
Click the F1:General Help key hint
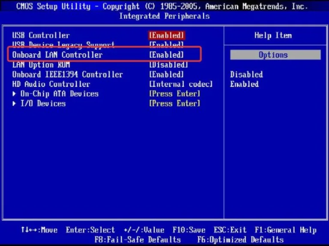pos(285,230)
